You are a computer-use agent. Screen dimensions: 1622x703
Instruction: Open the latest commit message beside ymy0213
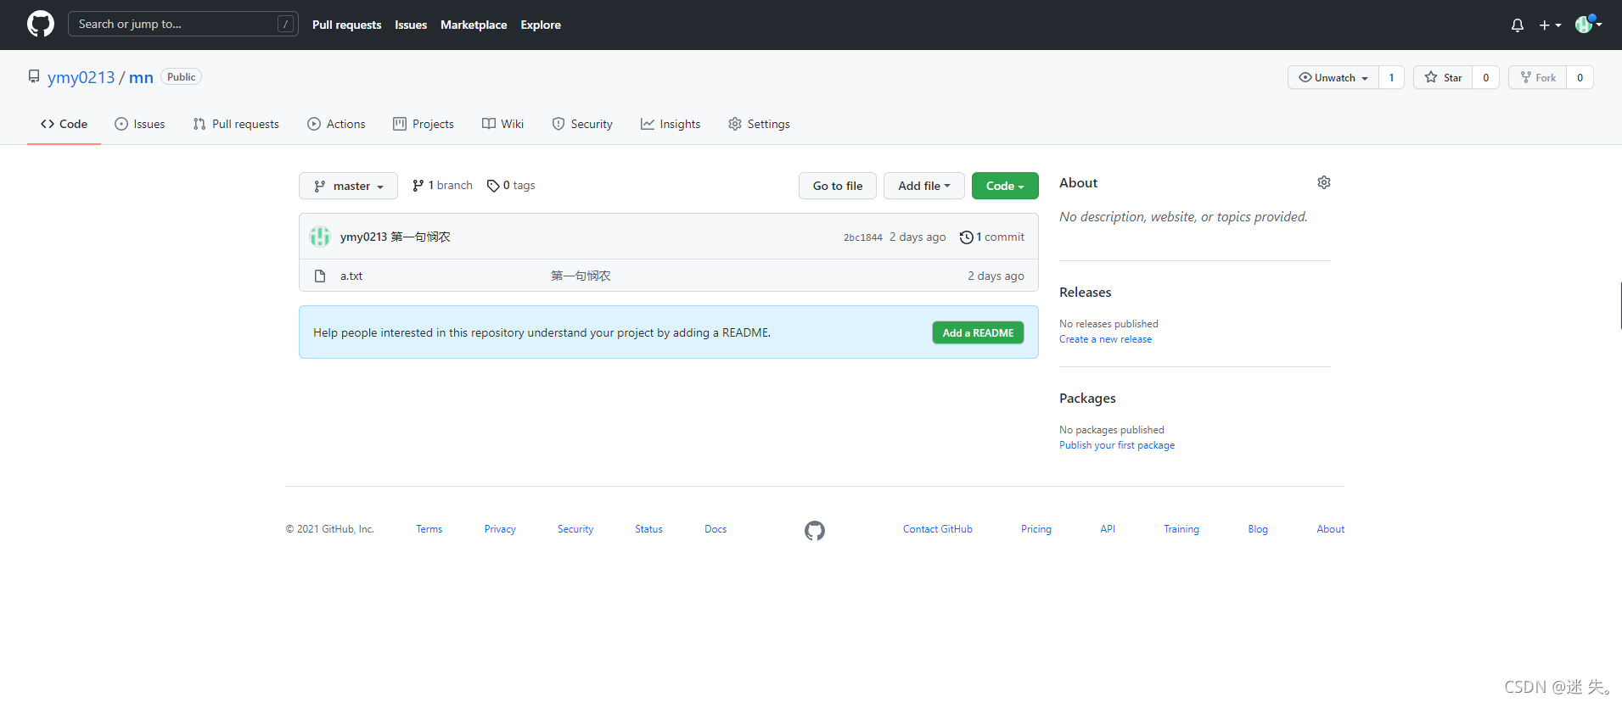click(420, 237)
